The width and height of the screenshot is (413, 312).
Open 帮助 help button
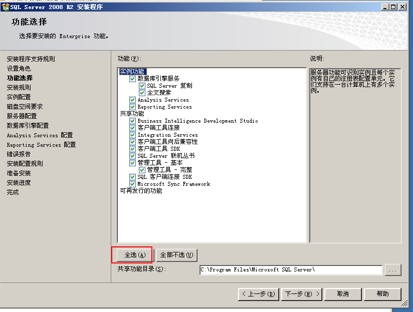click(x=382, y=294)
